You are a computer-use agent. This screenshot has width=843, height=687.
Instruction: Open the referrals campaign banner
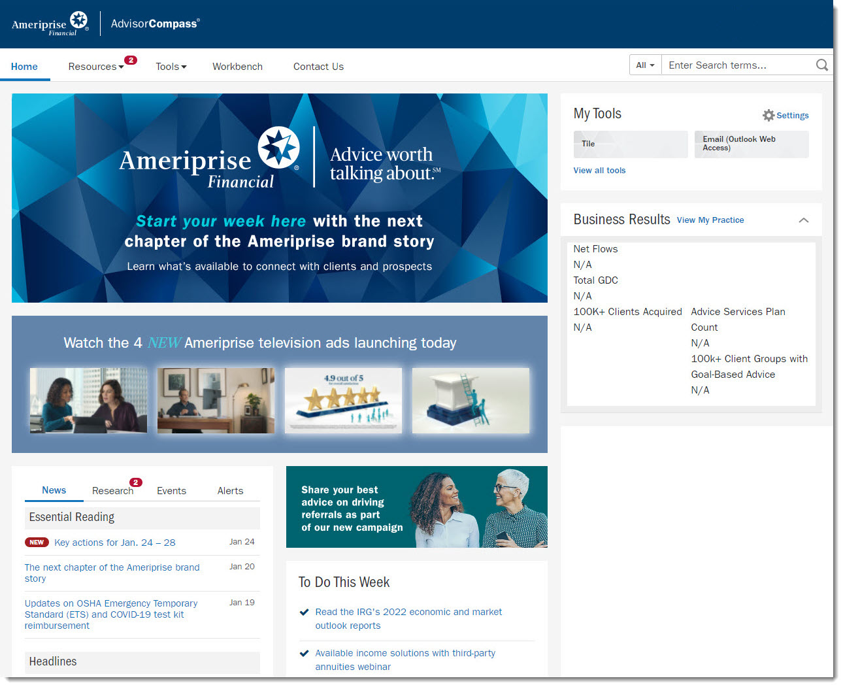416,507
